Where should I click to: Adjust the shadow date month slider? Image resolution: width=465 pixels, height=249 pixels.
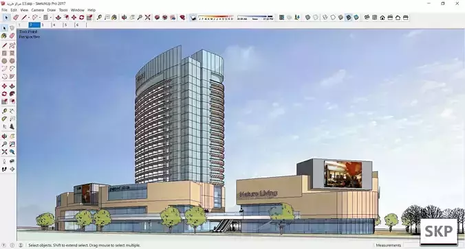tap(216, 18)
